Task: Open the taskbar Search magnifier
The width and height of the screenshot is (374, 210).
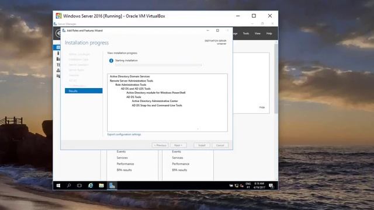Action: [69, 185]
